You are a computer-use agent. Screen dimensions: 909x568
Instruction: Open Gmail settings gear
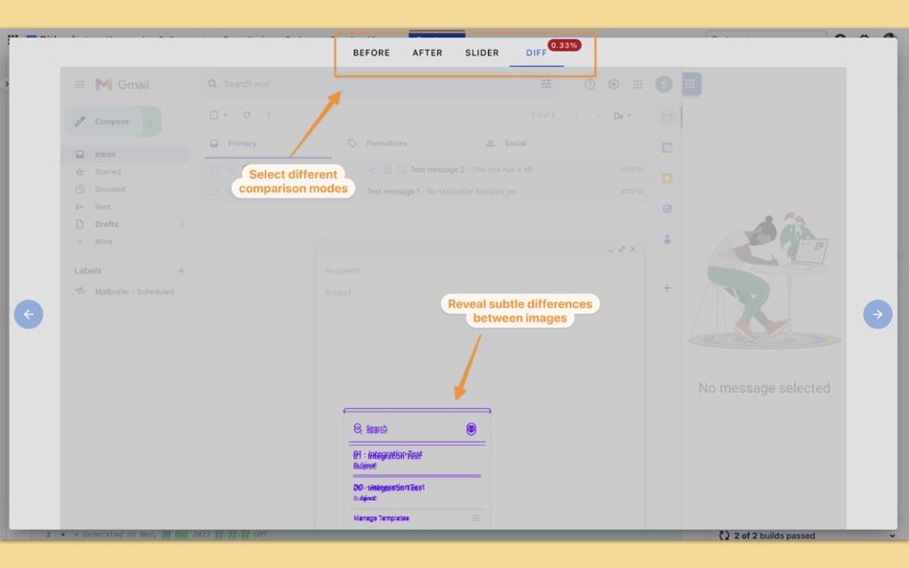click(x=614, y=84)
